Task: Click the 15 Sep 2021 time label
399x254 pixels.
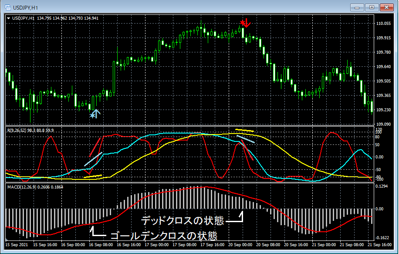Action: click(x=17, y=244)
